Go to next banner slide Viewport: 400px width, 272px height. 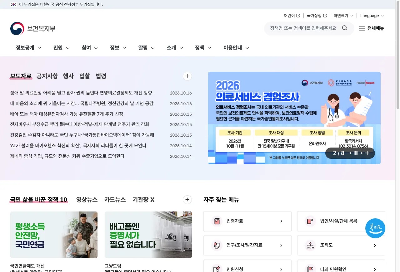(x=362, y=153)
